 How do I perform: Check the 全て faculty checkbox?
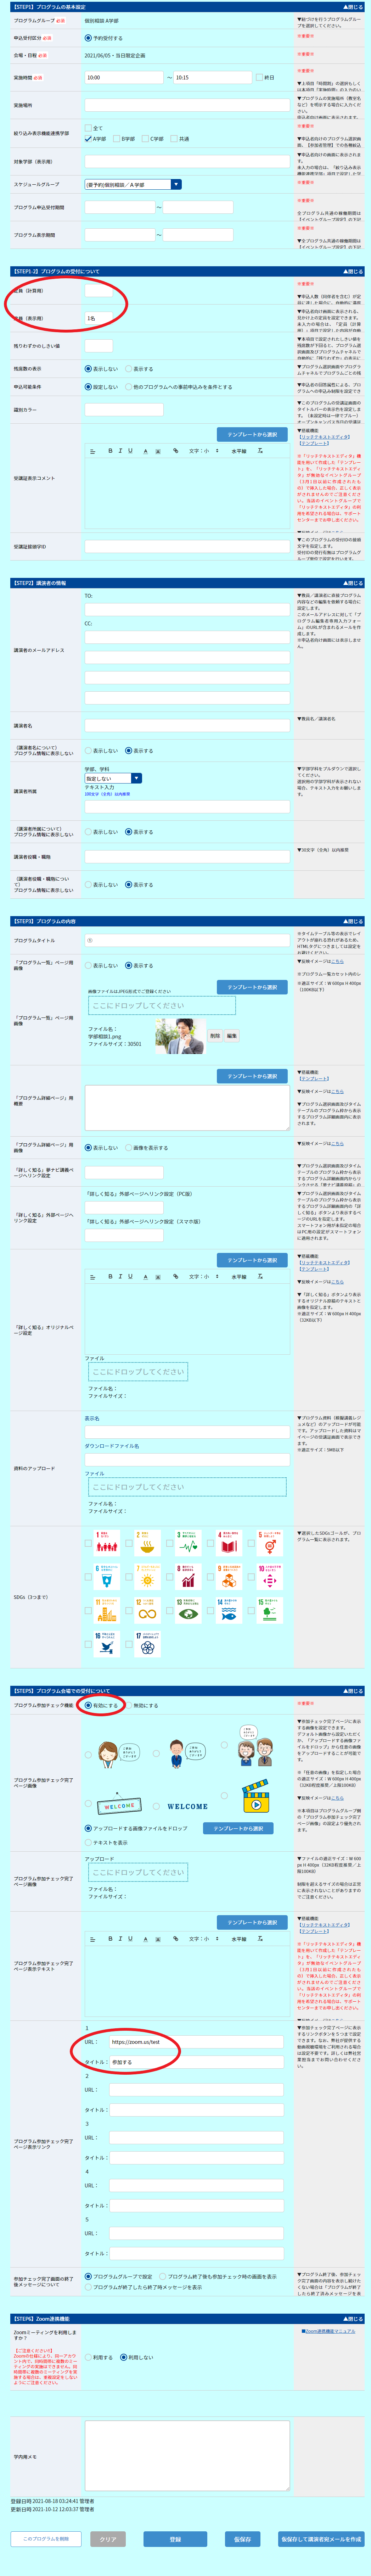click(x=88, y=128)
